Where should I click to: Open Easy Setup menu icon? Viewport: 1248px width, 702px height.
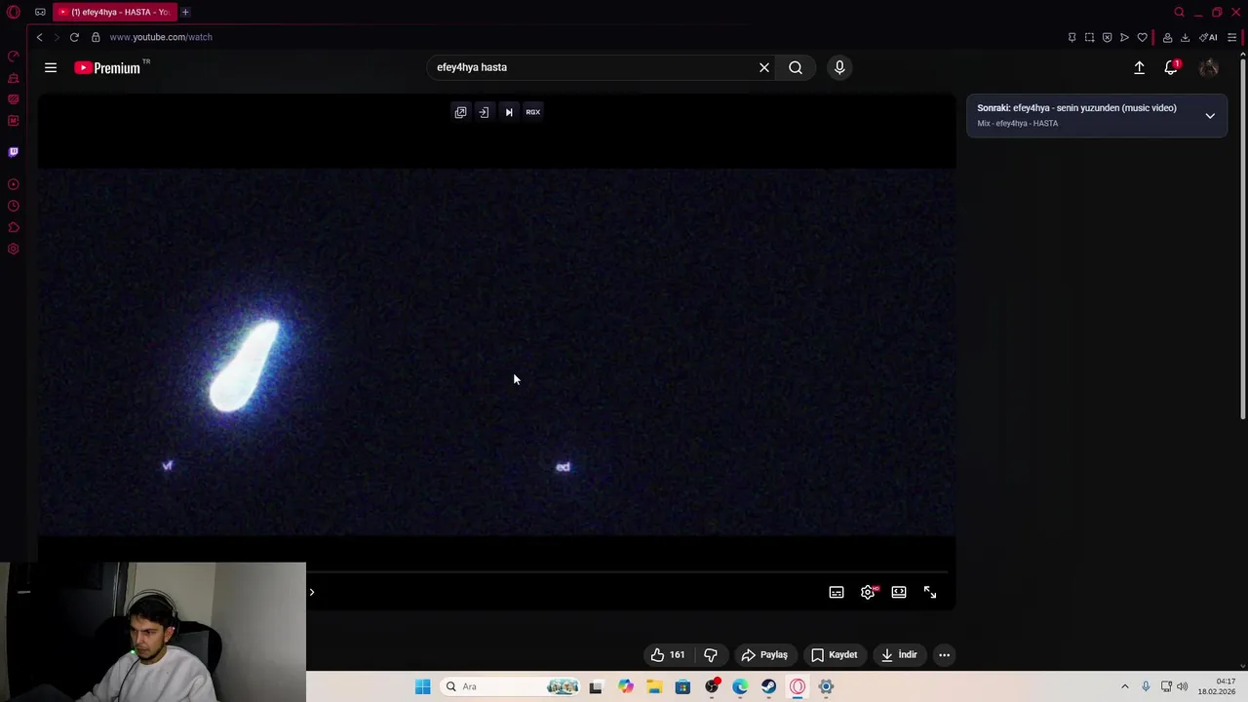[x=1231, y=37]
